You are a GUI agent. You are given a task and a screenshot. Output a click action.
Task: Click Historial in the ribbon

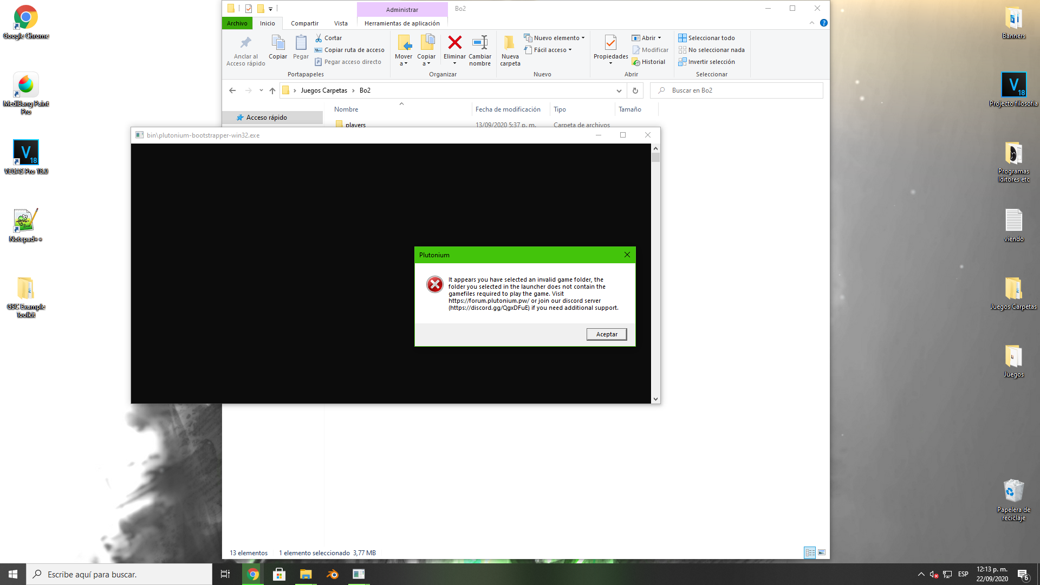coord(648,62)
